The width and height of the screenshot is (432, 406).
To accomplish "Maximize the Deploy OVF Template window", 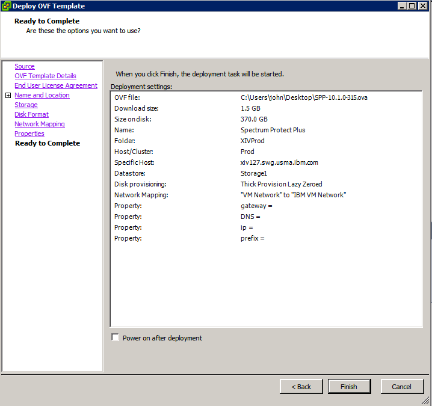I will pyautogui.click(x=412, y=6).
